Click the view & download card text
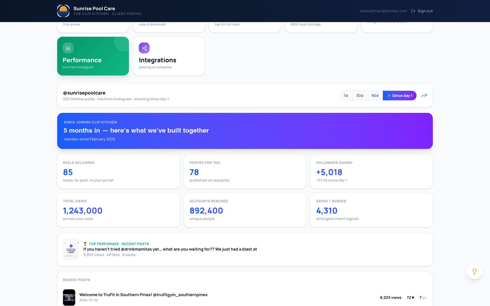The image size is (490, 306). tap(152, 24)
